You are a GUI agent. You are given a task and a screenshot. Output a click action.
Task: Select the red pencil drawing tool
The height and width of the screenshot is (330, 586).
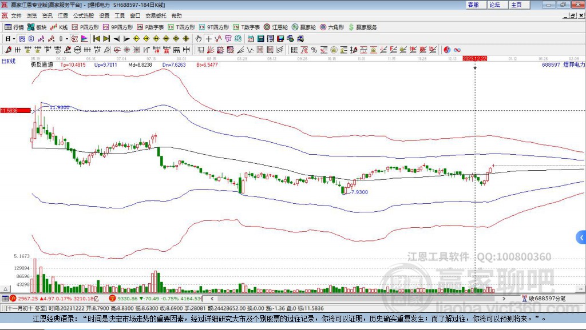(8, 50)
